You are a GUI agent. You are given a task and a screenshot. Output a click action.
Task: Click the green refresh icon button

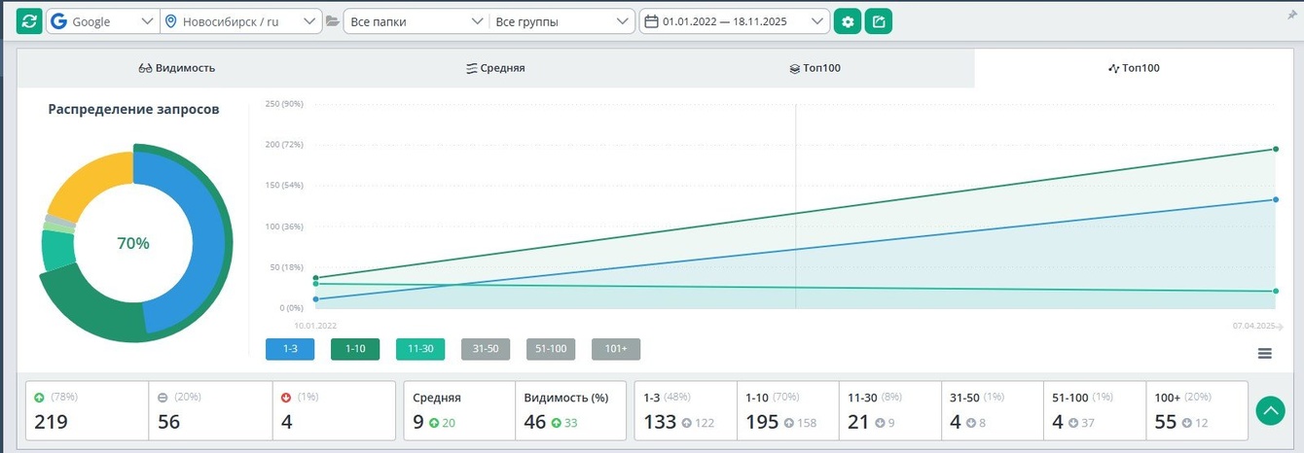pos(29,21)
